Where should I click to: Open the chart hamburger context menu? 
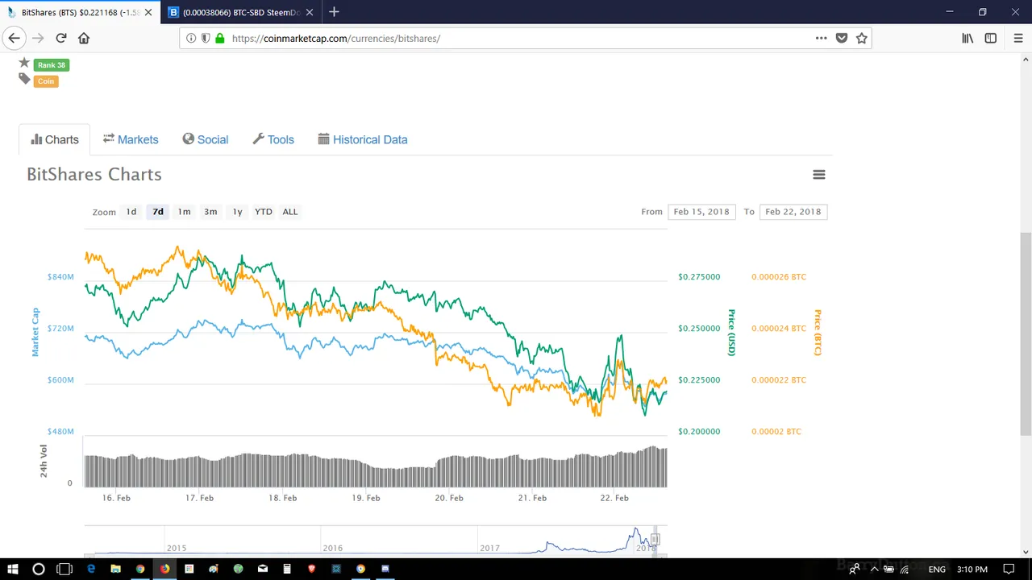[x=819, y=175]
